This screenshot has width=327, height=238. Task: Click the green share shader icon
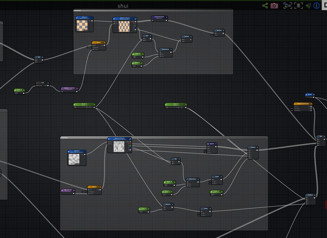coord(265,5)
